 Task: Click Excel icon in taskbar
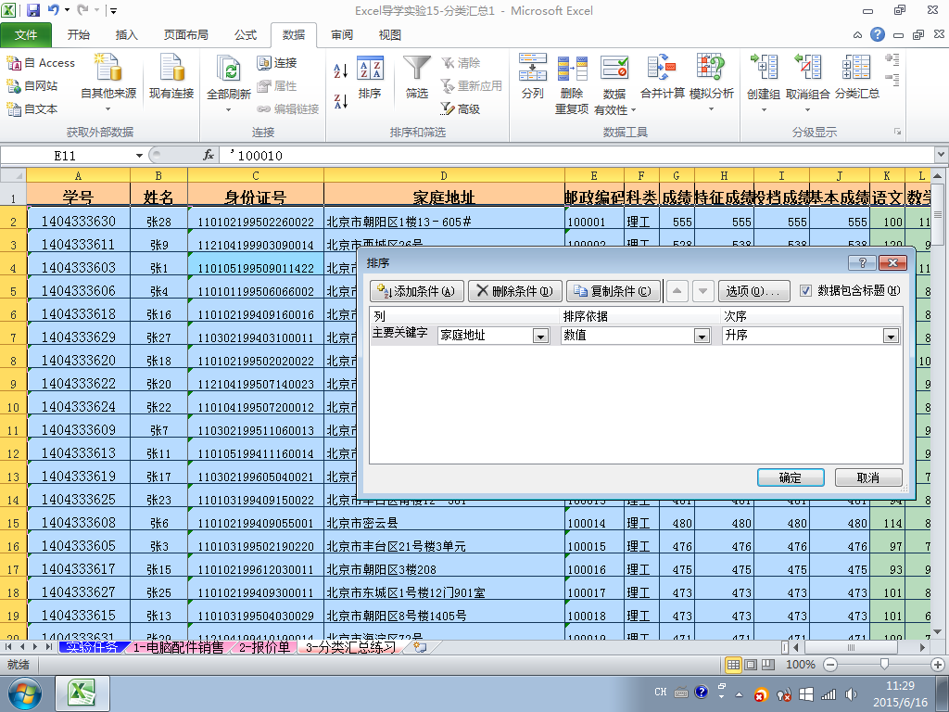pos(82,693)
